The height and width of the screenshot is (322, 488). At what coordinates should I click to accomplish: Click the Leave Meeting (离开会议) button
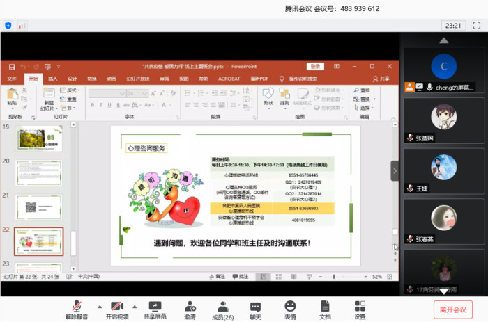pyautogui.click(x=452, y=308)
